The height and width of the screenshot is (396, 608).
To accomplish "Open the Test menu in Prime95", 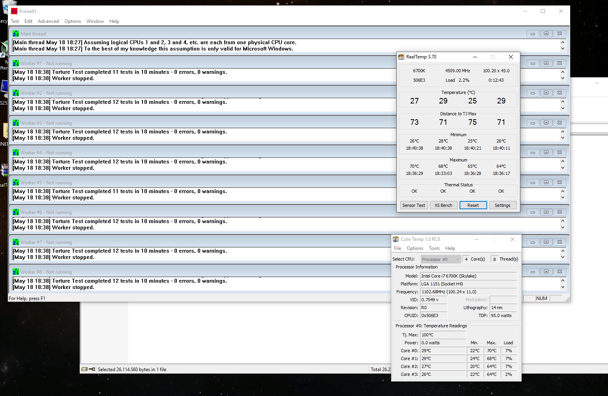I will point(15,21).
